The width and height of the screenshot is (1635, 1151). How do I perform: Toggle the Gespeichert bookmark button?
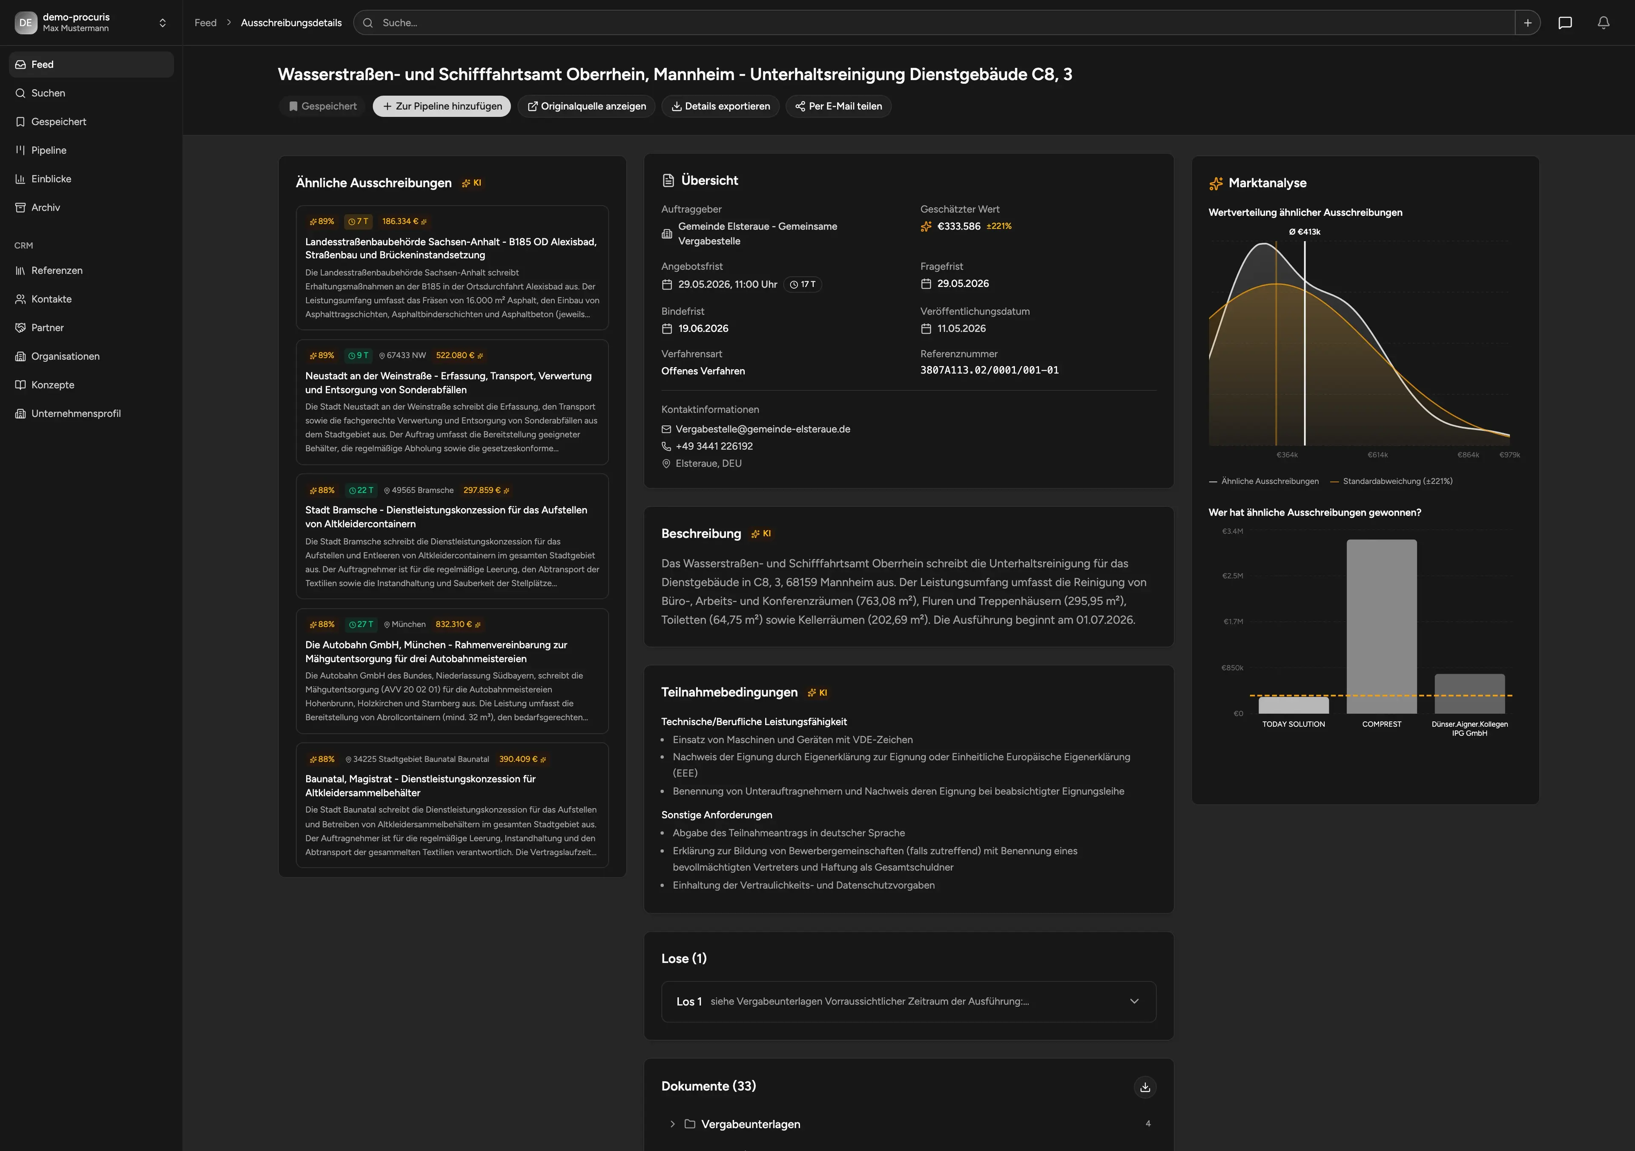click(x=323, y=106)
